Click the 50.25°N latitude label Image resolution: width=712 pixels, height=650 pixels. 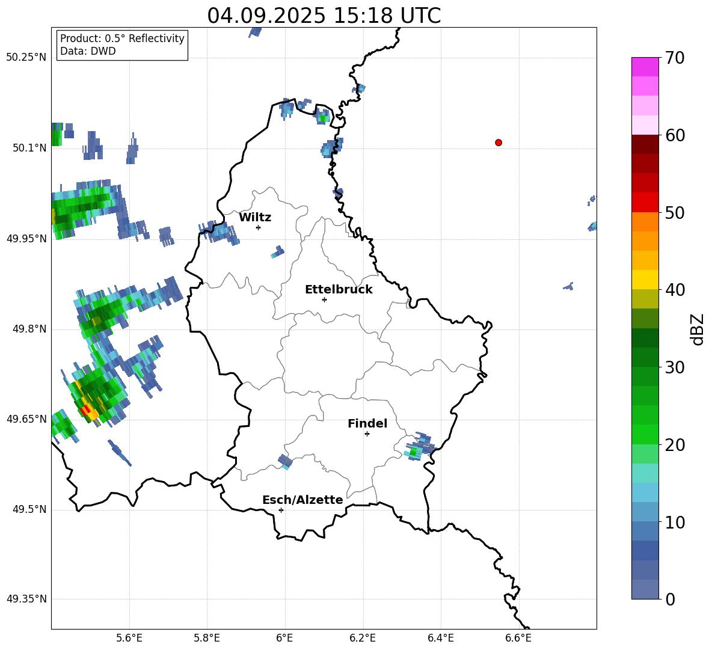coord(26,58)
